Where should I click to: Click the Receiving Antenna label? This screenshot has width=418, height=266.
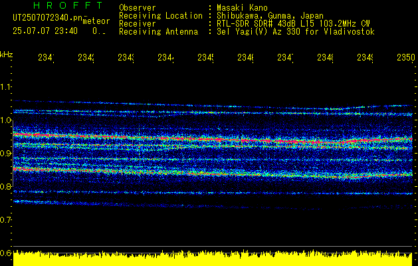[x=158, y=32]
